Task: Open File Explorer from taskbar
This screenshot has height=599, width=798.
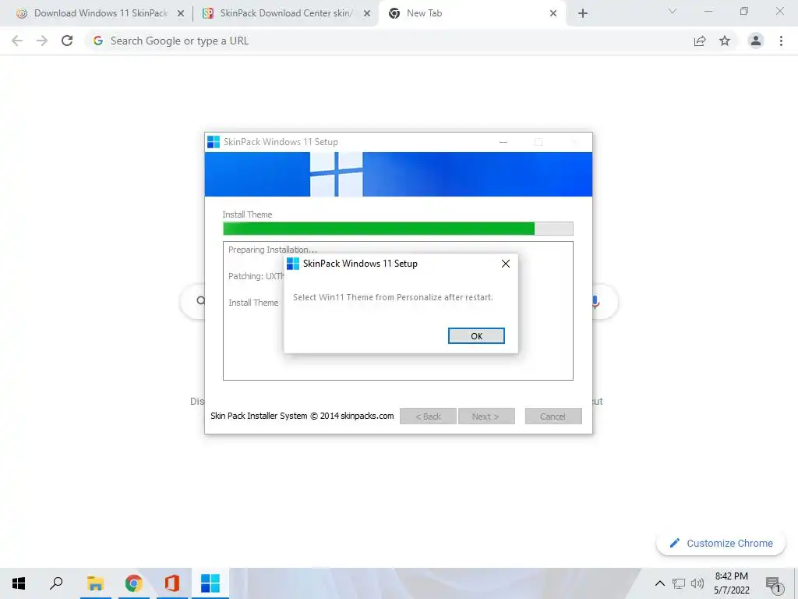Action: [95, 583]
